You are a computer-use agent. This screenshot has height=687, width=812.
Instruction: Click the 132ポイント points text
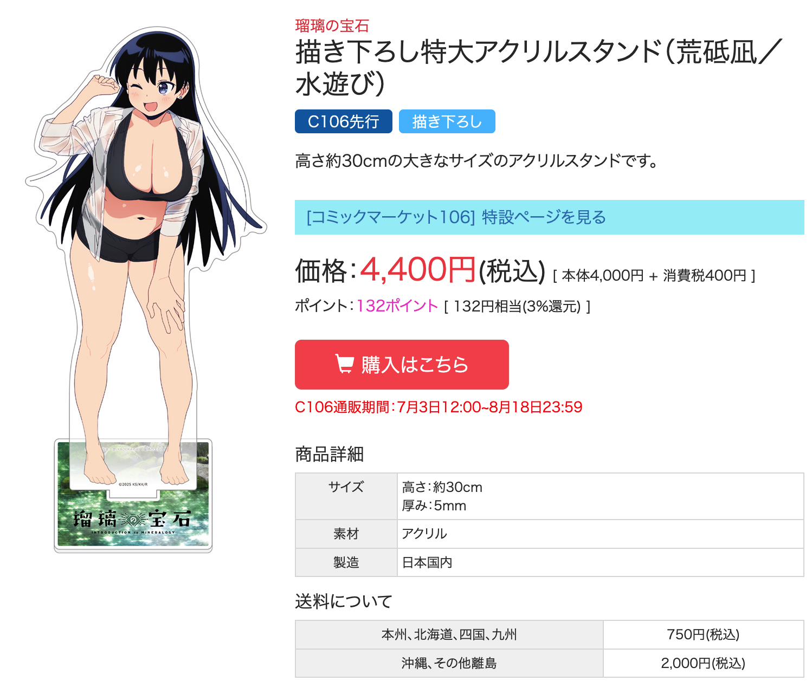397,306
